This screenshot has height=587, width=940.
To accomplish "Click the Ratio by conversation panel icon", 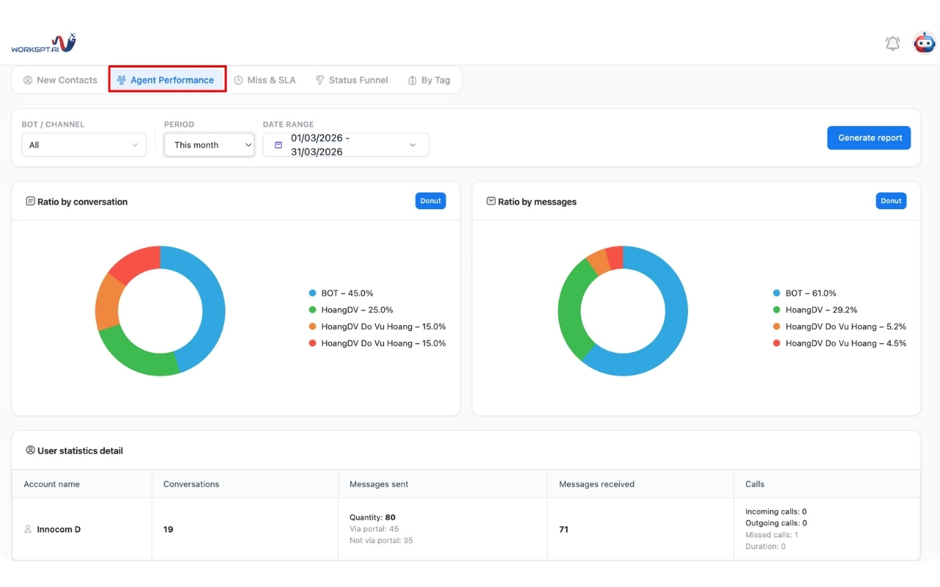I will pyautogui.click(x=30, y=201).
